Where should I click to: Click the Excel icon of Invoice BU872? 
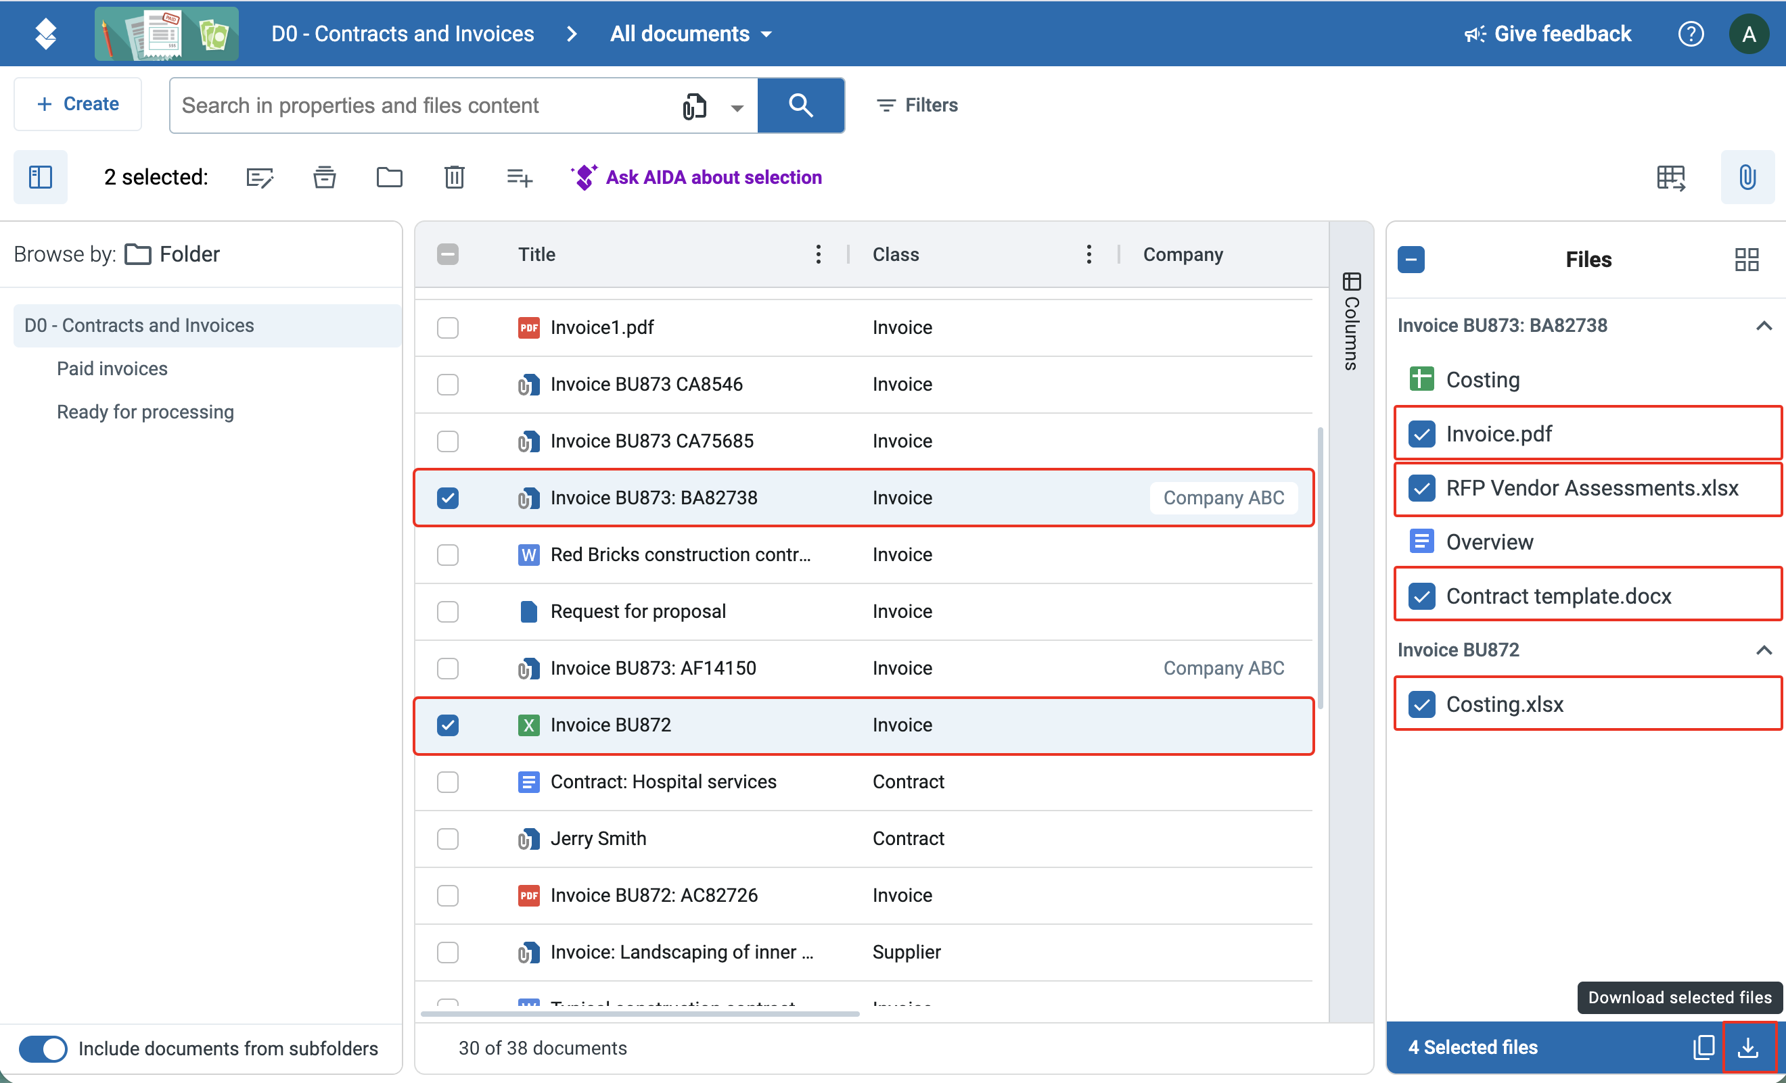(529, 725)
